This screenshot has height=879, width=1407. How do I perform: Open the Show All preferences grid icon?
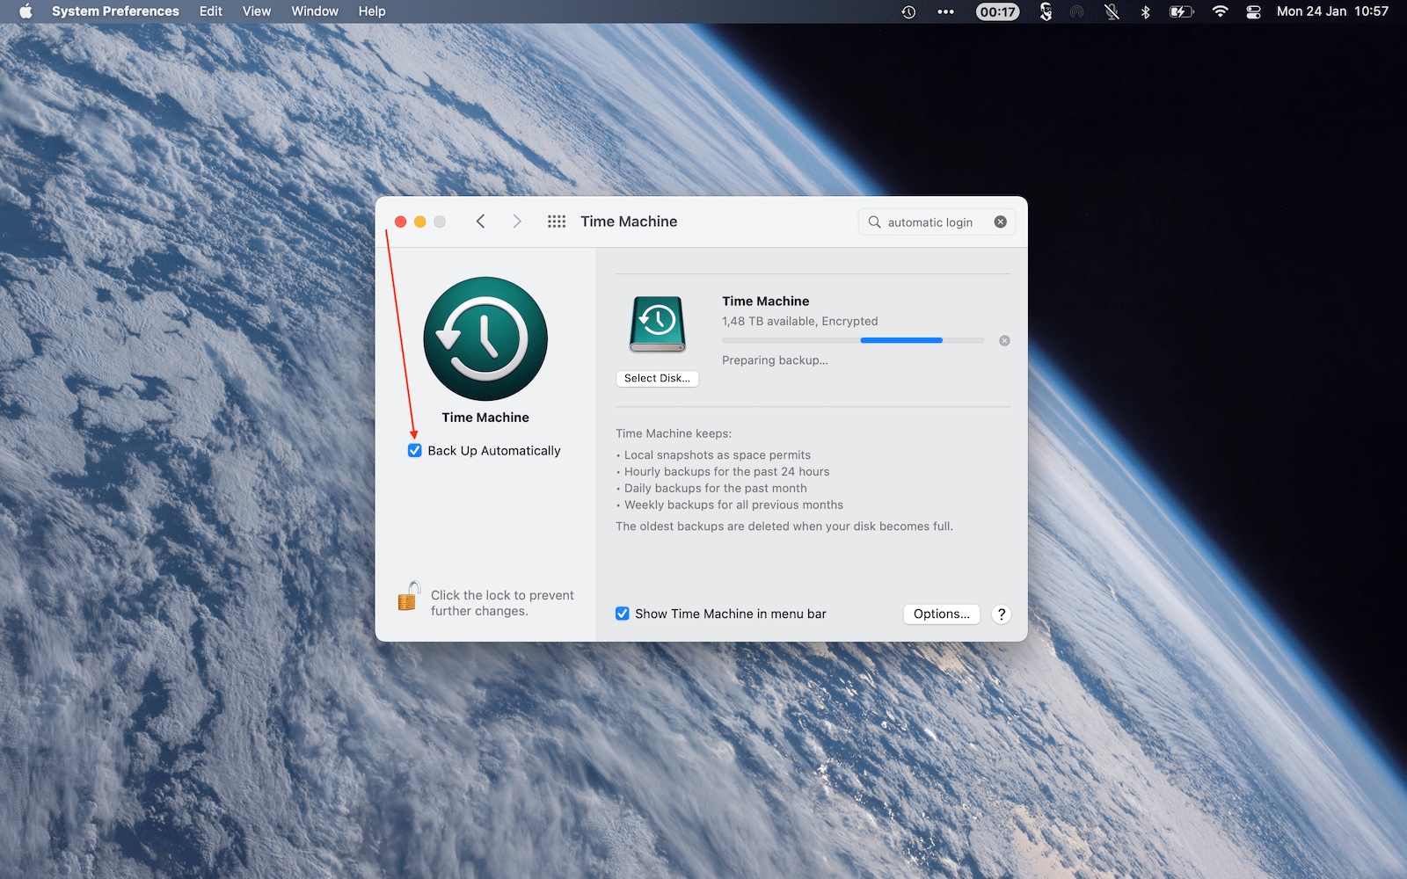coord(557,222)
